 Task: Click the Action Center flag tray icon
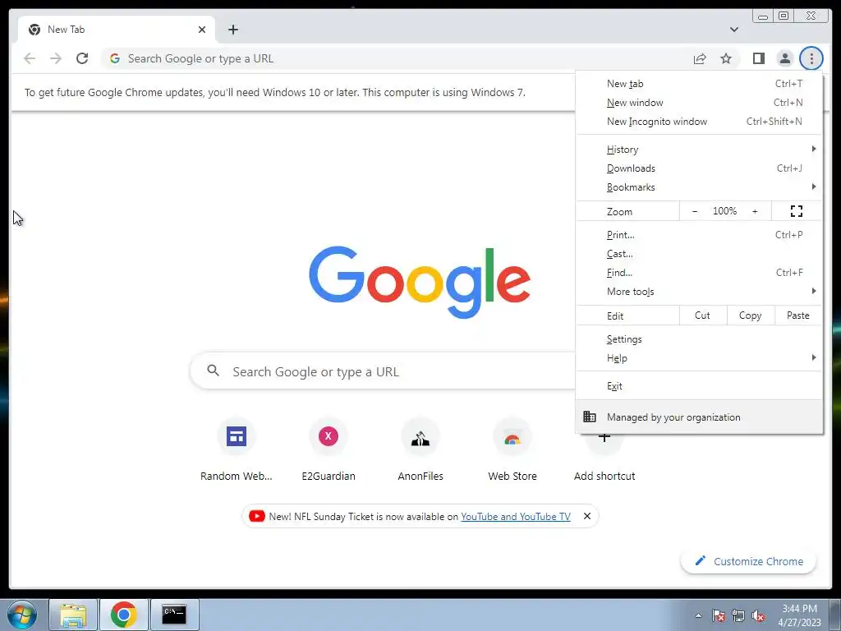pos(718,616)
